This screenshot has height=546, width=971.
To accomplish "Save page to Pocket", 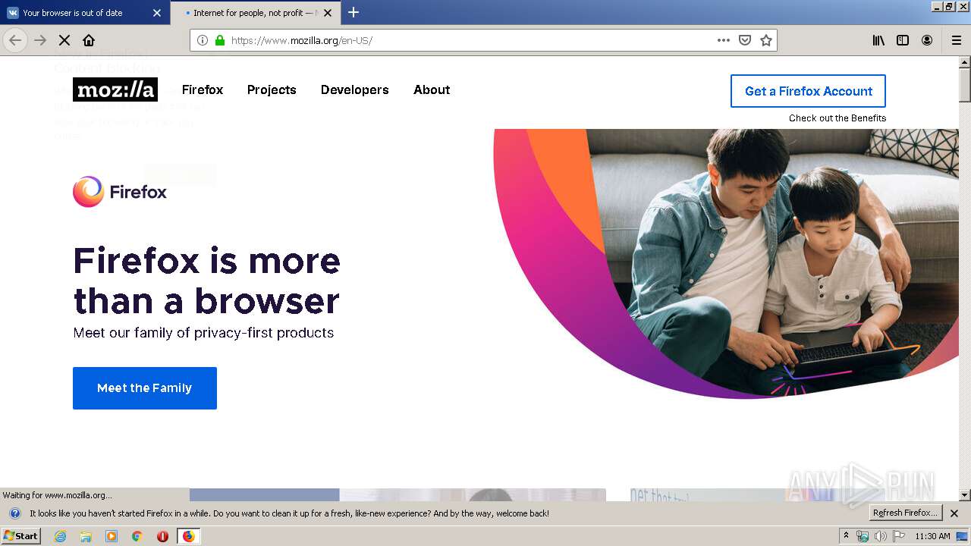I will pyautogui.click(x=745, y=40).
